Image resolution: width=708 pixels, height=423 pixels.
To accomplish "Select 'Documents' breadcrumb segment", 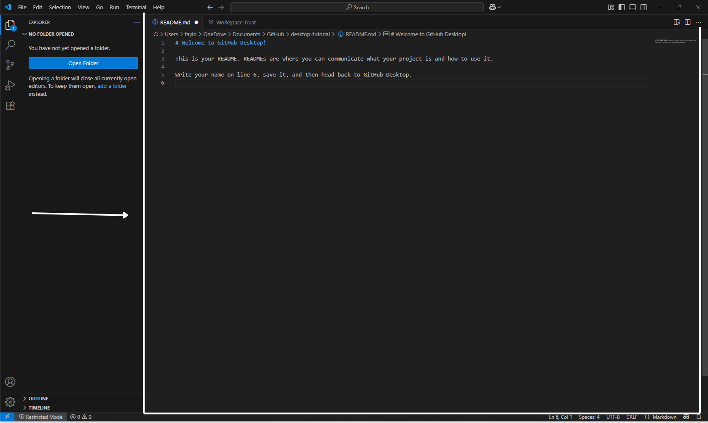I will pos(246,34).
